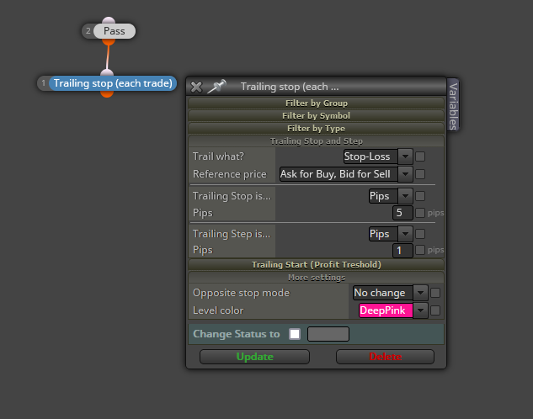Viewport: 533px width, 419px height.
Task: Click the Level color label
Action: click(x=218, y=310)
